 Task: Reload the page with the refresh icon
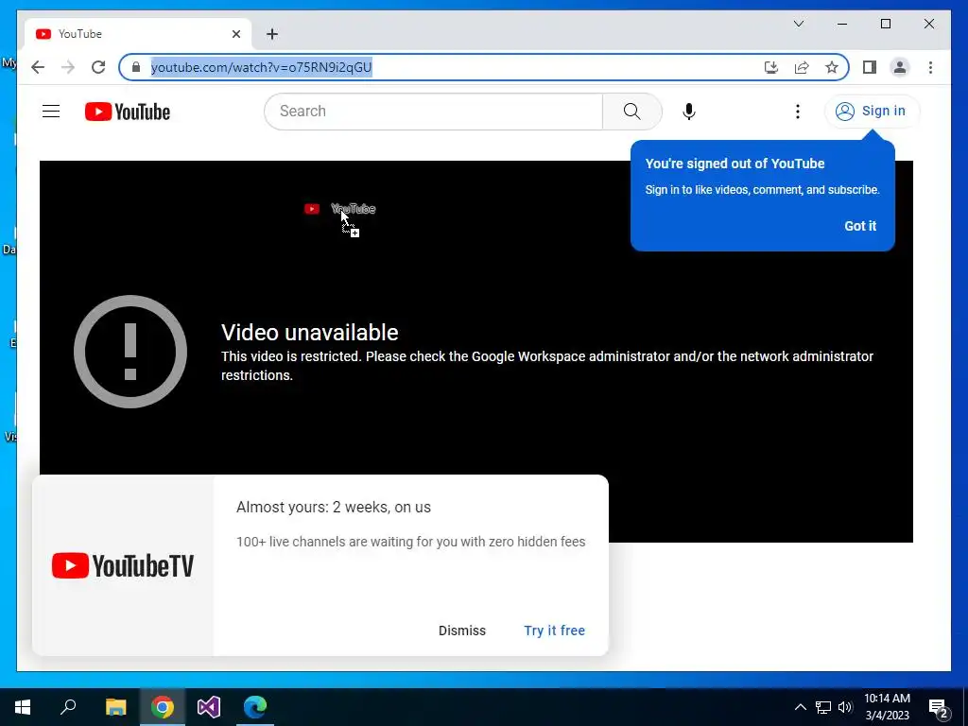click(x=98, y=67)
